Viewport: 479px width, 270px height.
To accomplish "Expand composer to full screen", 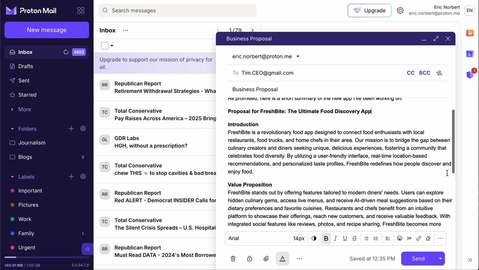I will (436, 39).
